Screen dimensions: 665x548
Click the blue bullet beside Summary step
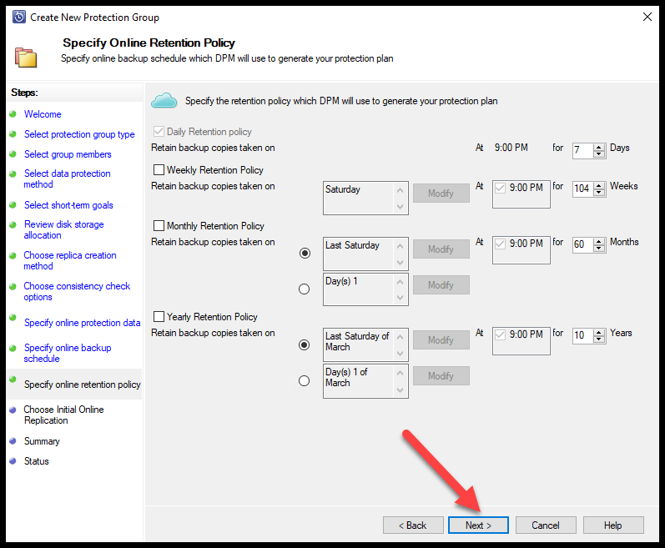coord(13,440)
